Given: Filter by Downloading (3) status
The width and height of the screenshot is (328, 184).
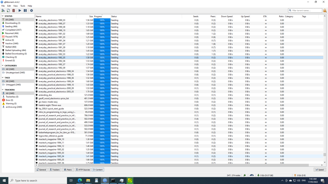Looking at the screenshot, I should [x=13, y=23].
